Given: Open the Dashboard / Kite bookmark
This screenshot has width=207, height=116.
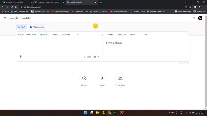Looking at the screenshot, I should [80, 12].
